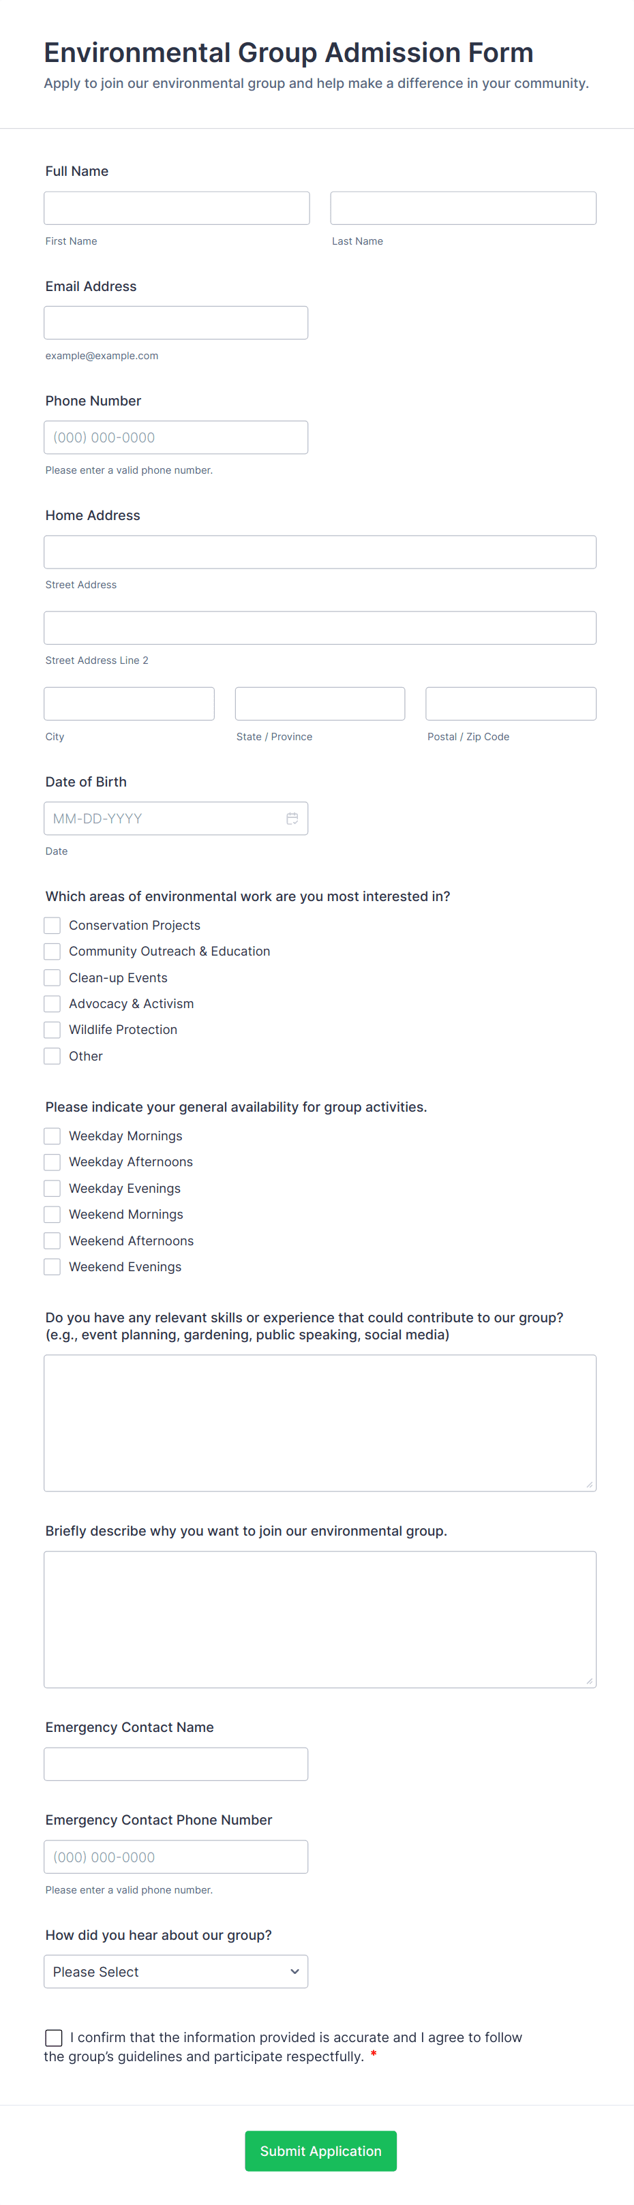This screenshot has width=634, height=2205.
Task: Click the relevant skills text area
Action: pos(320,1423)
